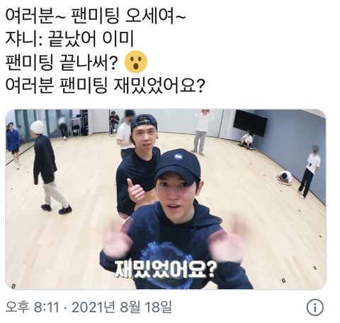Click the thumbs-up hand in the image

tap(135, 191)
